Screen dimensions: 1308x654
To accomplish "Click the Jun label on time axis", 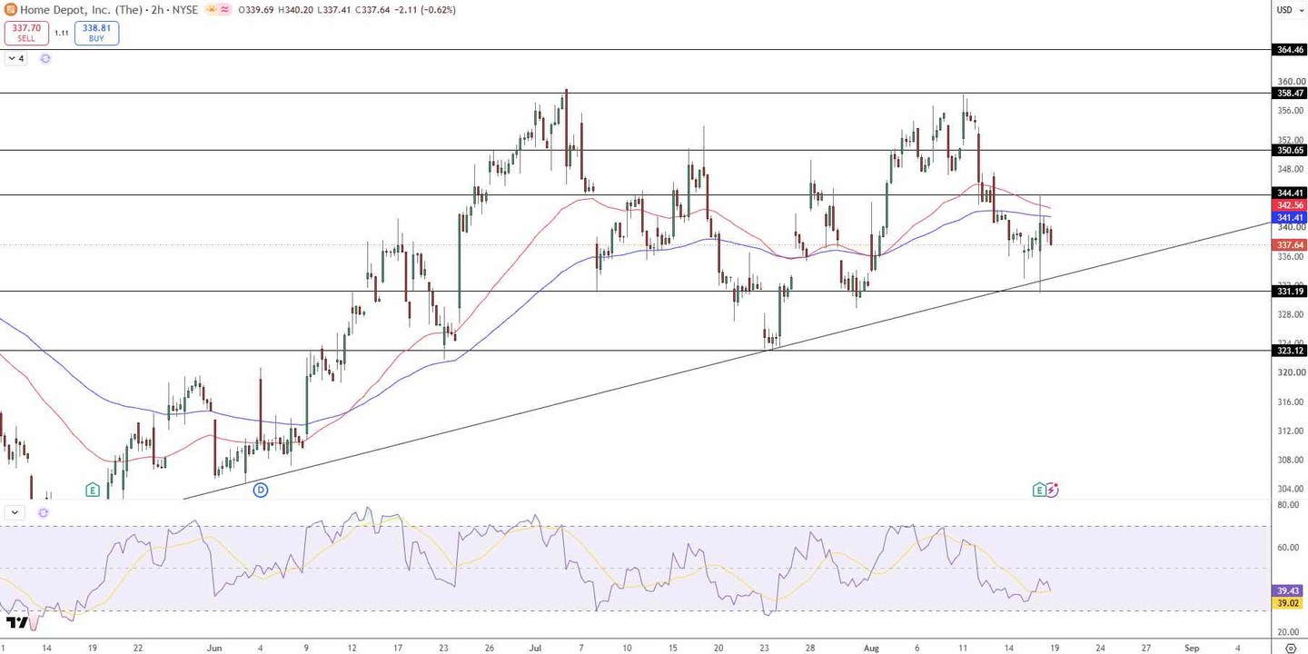I will coord(214,649).
